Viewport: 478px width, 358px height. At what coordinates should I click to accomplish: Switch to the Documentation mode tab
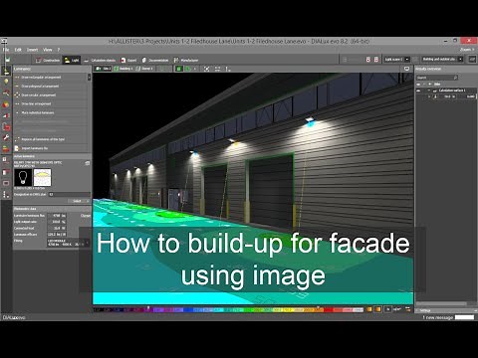click(x=155, y=60)
